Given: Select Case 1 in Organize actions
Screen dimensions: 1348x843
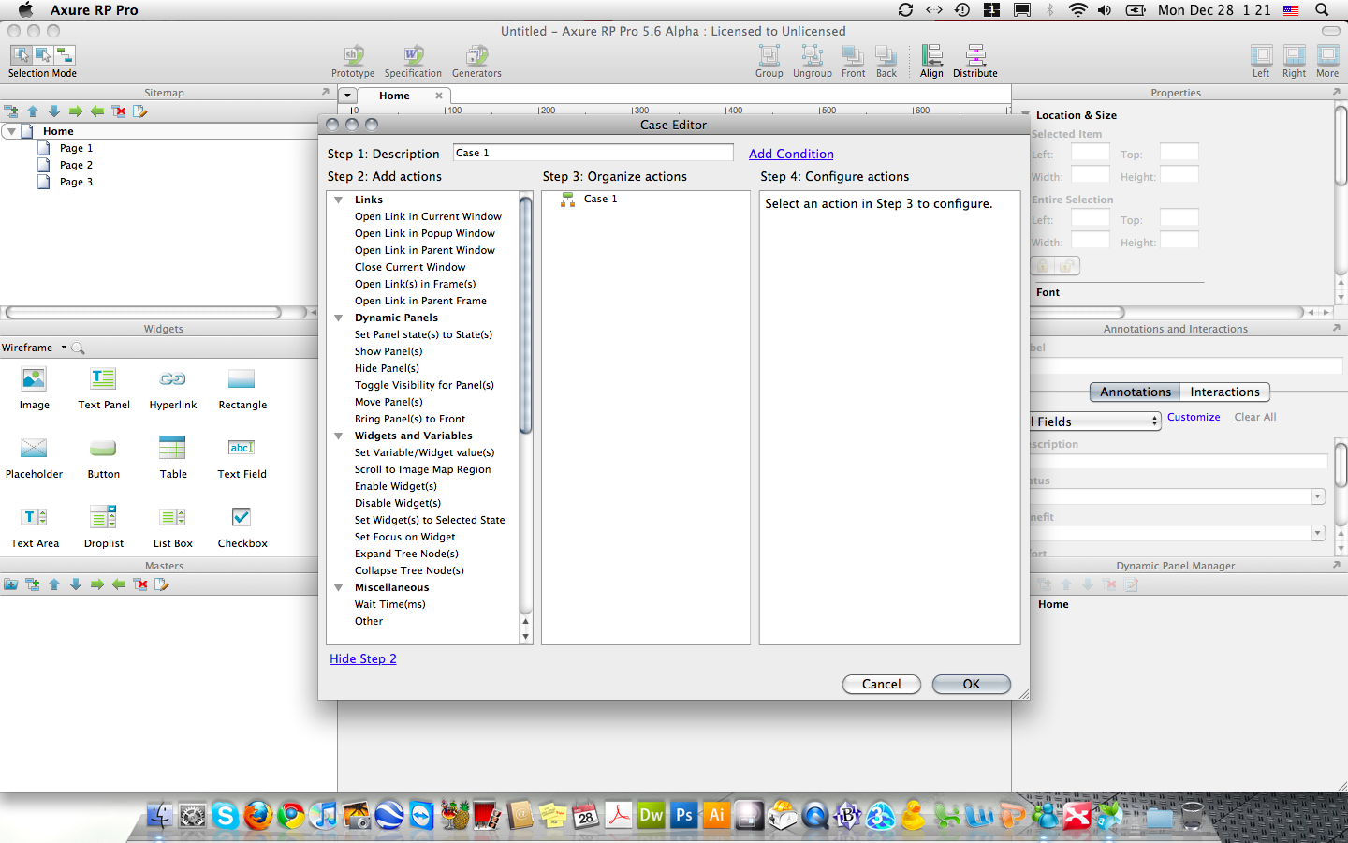Looking at the screenshot, I should [x=600, y=200].
